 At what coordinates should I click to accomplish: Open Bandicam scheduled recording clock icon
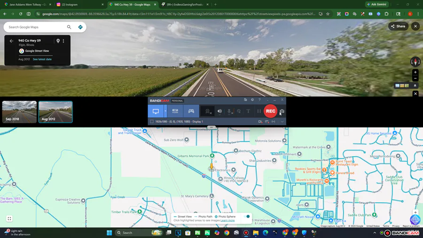tap(252, 100)
